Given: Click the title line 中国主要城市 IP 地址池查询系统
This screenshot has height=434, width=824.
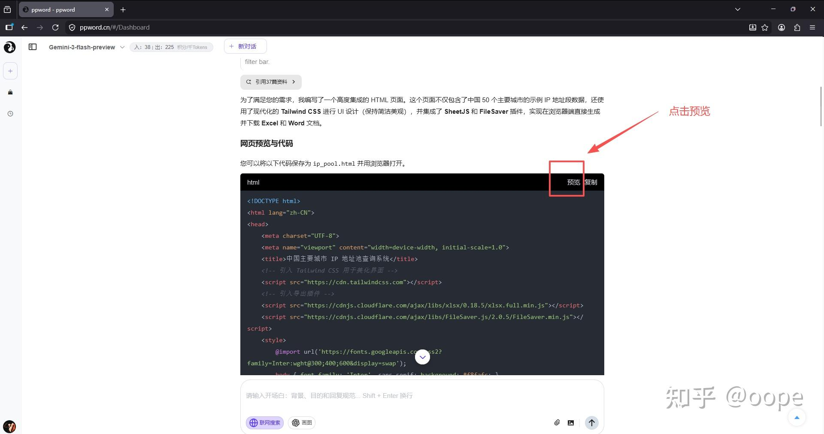Looking at the screenshot, I should (339, 259).
